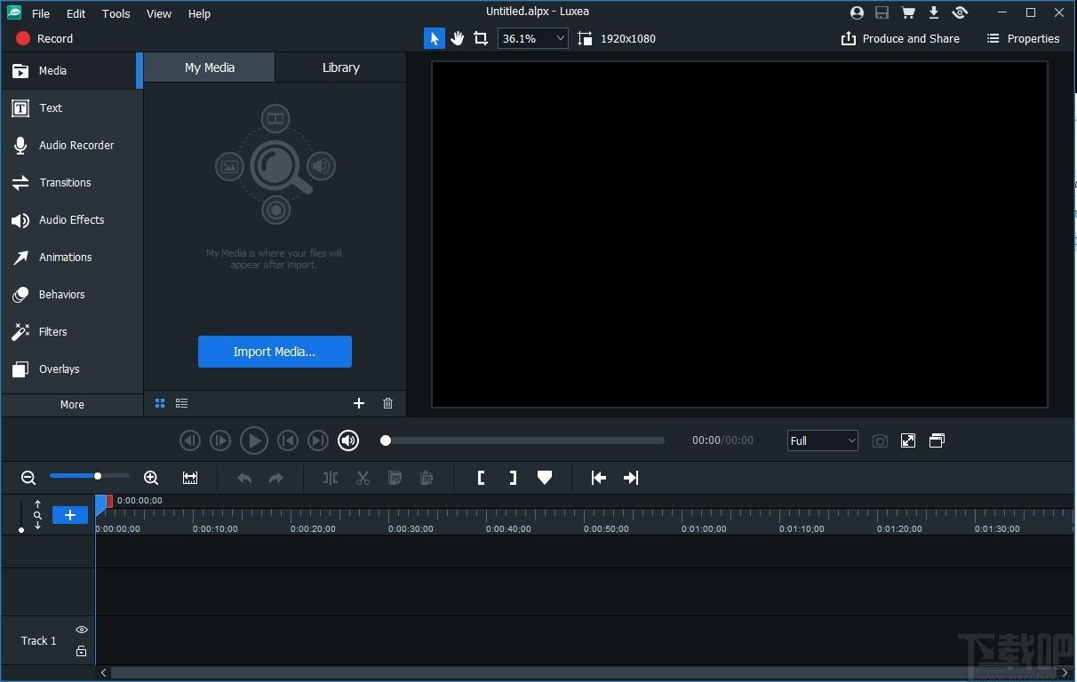Zoom out the timeline

pyautogui.click(x=28, y=478)
